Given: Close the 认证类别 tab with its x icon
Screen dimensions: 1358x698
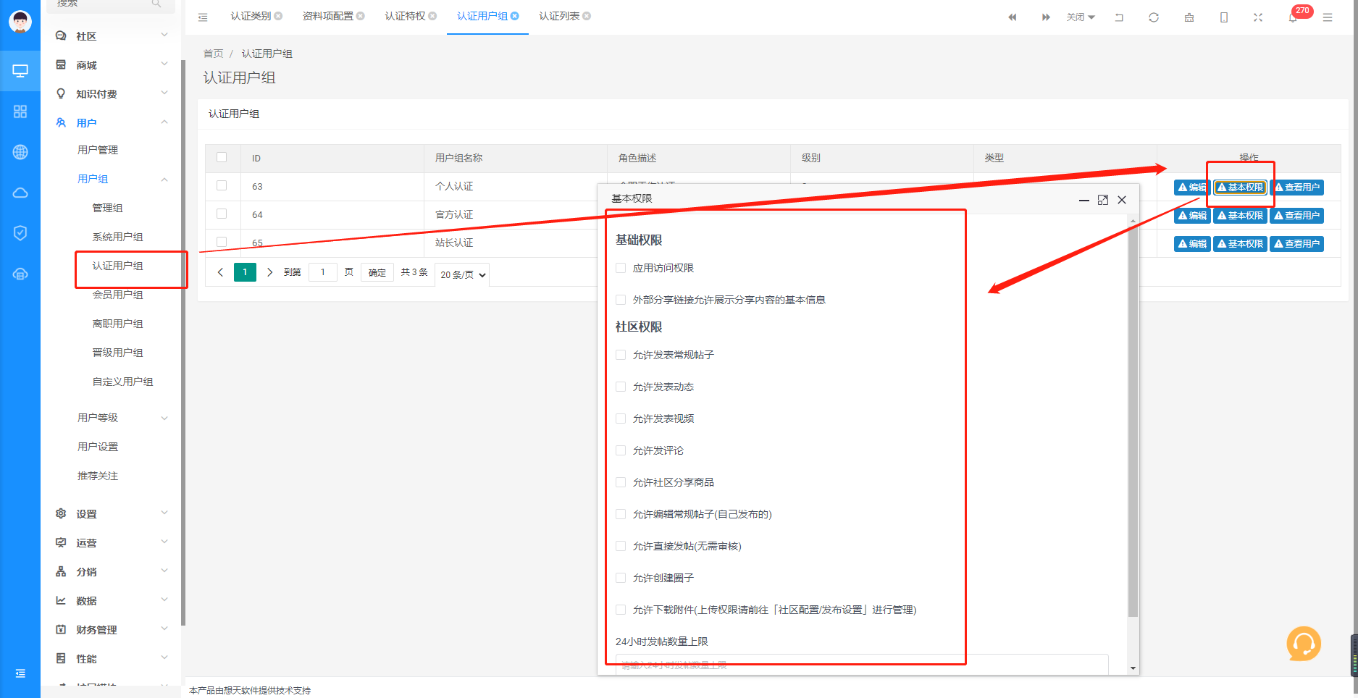Looking at the screenshot, I should (278, 16).
